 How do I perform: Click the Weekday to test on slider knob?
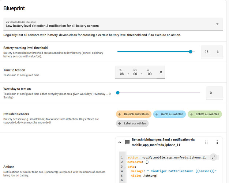(x=117, y=93)
